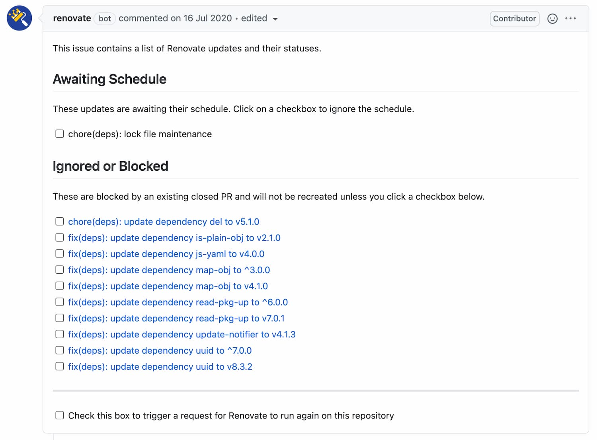Toggle the uuid v8.3.2 checkbox
The height and width of the screenshot is (440, 597).
click(x=60, y=366)
